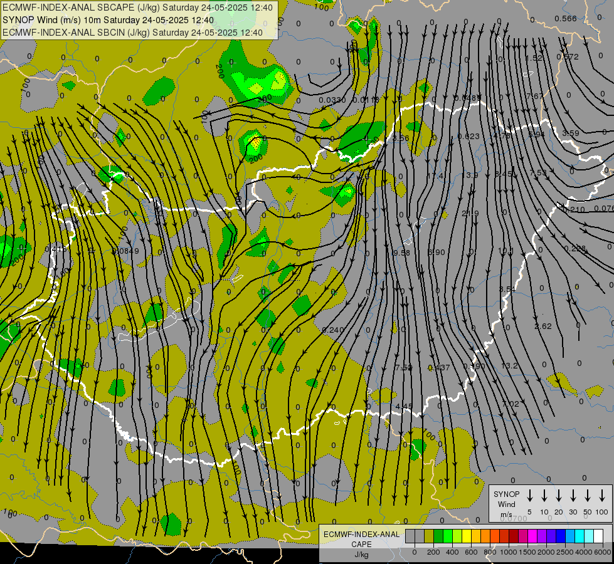
Task: Click the map value 5.94
Action: (536, 134)
